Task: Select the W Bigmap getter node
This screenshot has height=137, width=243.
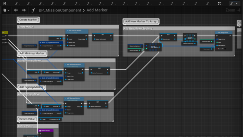Action: coord(52,106)
